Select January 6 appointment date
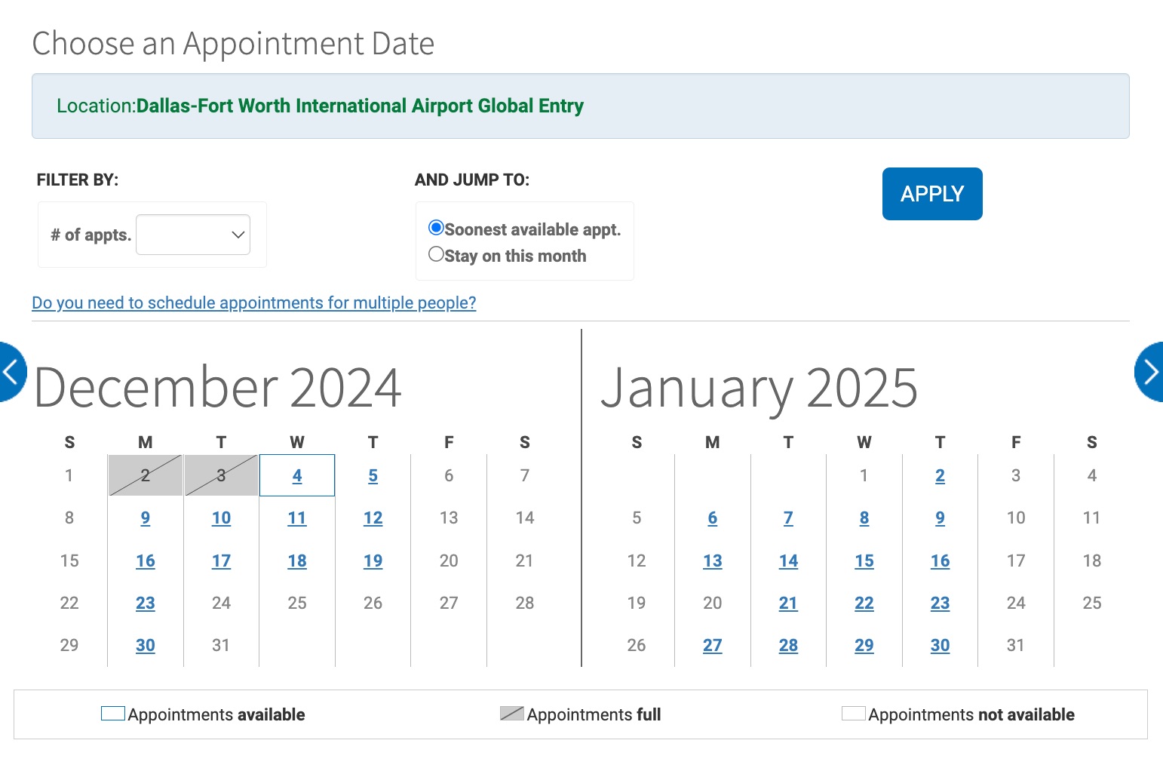Image resolution: width=1163 pixels, height=771 pixels. (x=712, y=518)
